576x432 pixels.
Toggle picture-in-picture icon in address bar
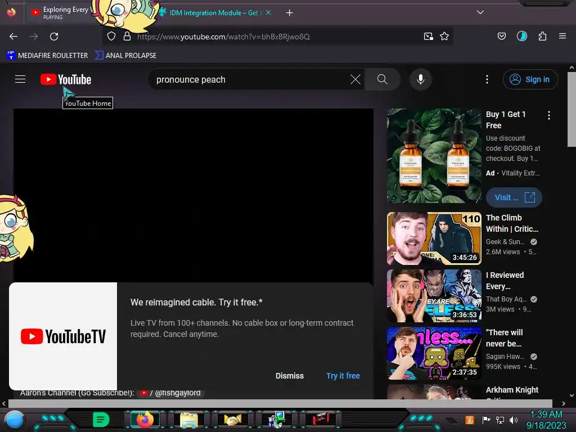(x=428, y=37)
